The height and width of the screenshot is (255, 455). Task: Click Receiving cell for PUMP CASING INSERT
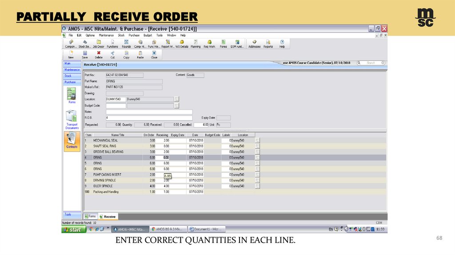click(x=163, y=175)
